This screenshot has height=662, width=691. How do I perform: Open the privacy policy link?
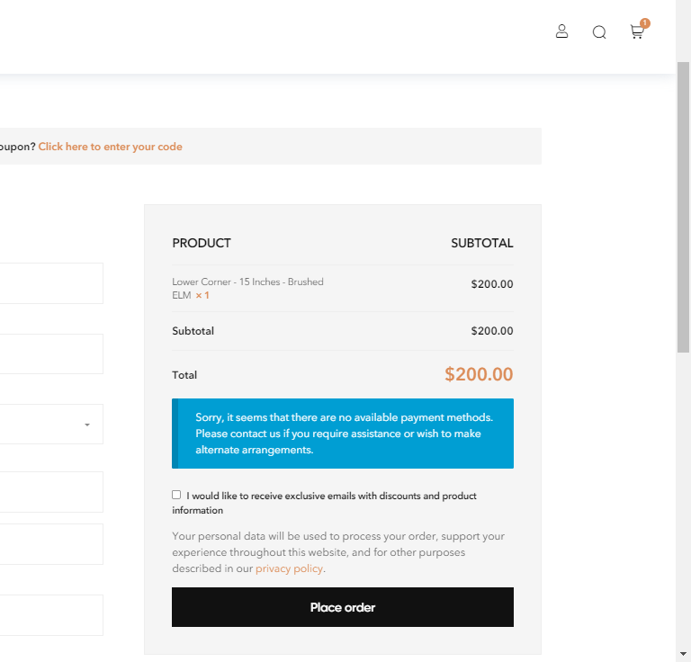(x=289, y=568)
